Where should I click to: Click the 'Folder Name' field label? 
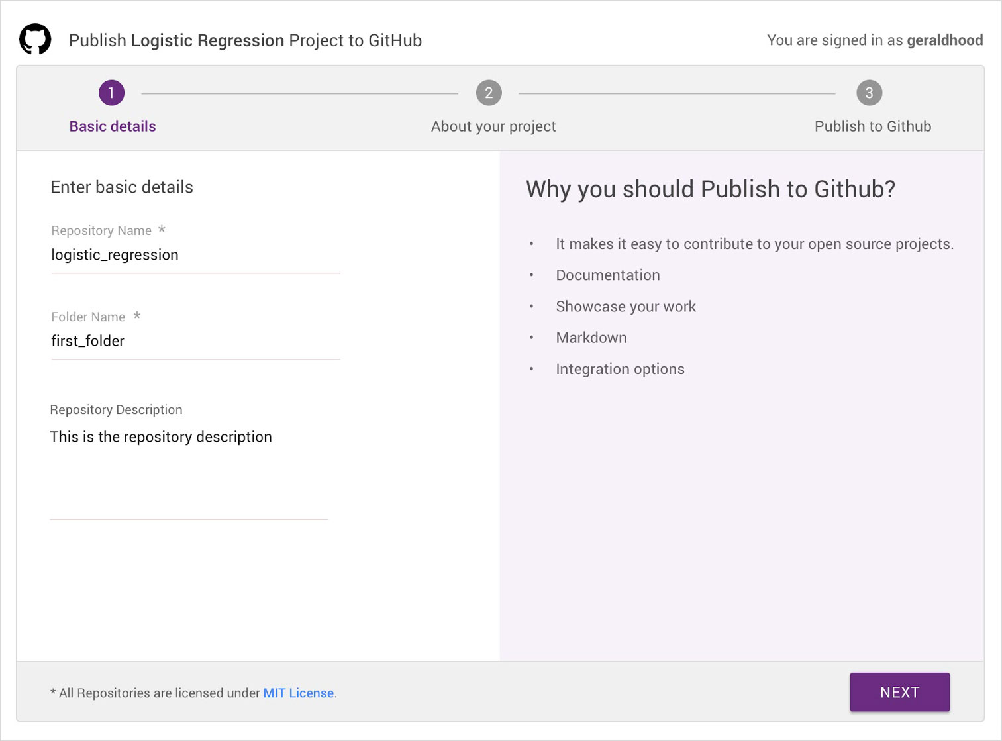click(x=88, y=317)
